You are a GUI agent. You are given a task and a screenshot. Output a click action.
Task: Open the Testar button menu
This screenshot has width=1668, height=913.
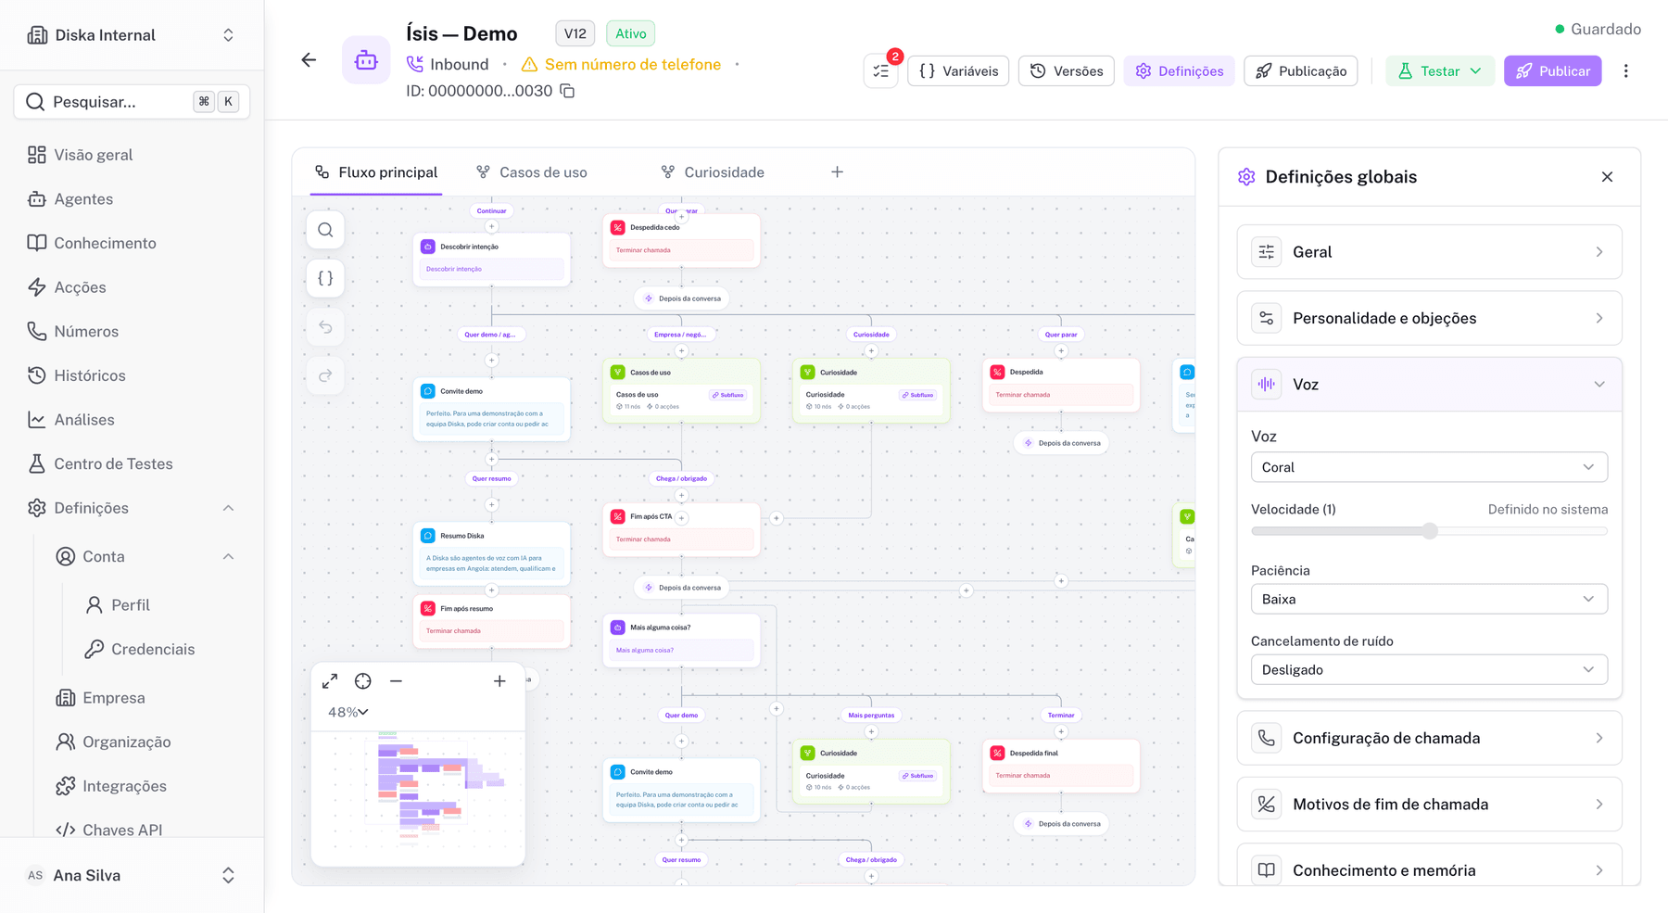1440,71
